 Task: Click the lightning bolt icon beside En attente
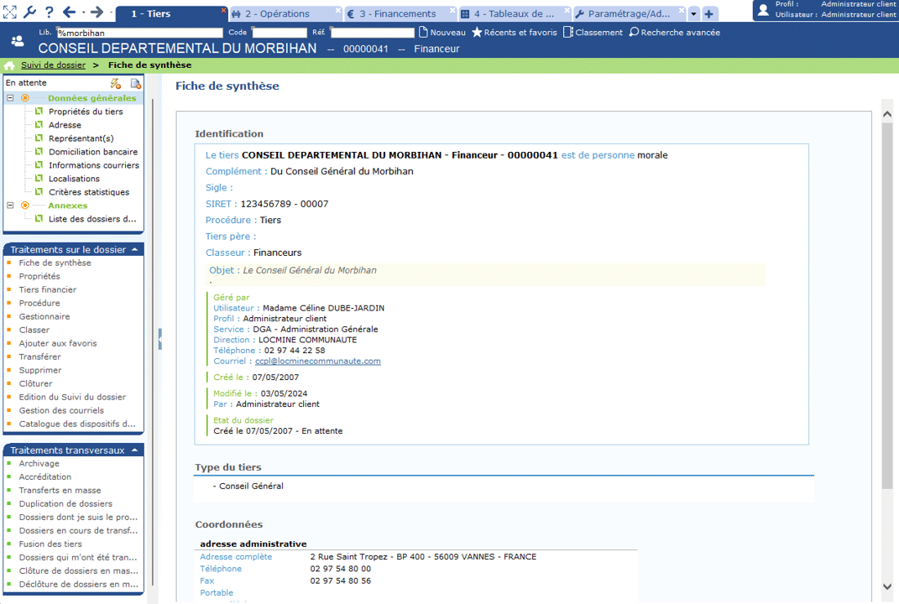[116, 83]
